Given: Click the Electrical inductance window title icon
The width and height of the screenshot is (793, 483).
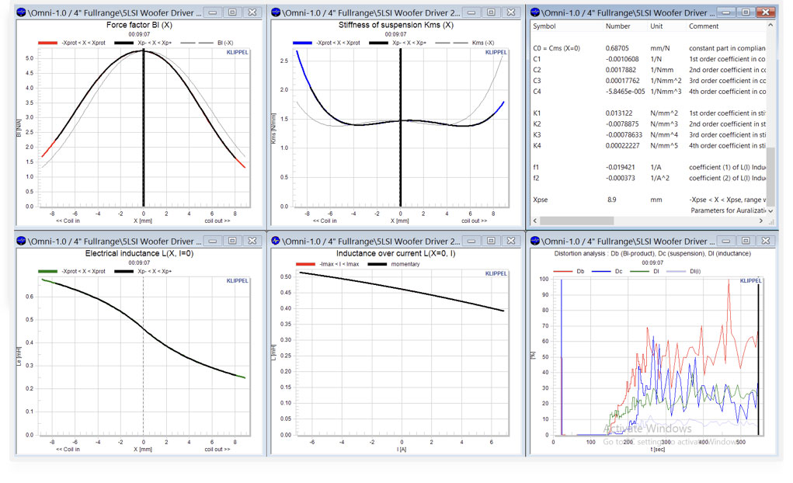Looking at the screenshot, I should point(21,241).
